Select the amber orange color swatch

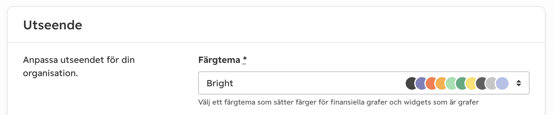(441, 83)
